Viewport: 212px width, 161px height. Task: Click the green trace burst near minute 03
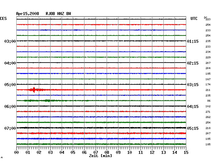[47, 101]
